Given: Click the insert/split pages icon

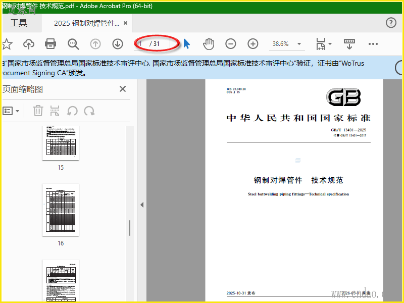Looking at the screenshot, I should coord(55,111).
